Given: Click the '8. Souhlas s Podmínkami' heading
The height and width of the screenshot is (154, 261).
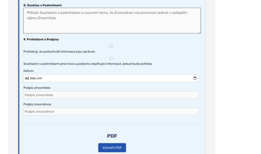Looking at the screenshot, I should (x=43, y=5).
